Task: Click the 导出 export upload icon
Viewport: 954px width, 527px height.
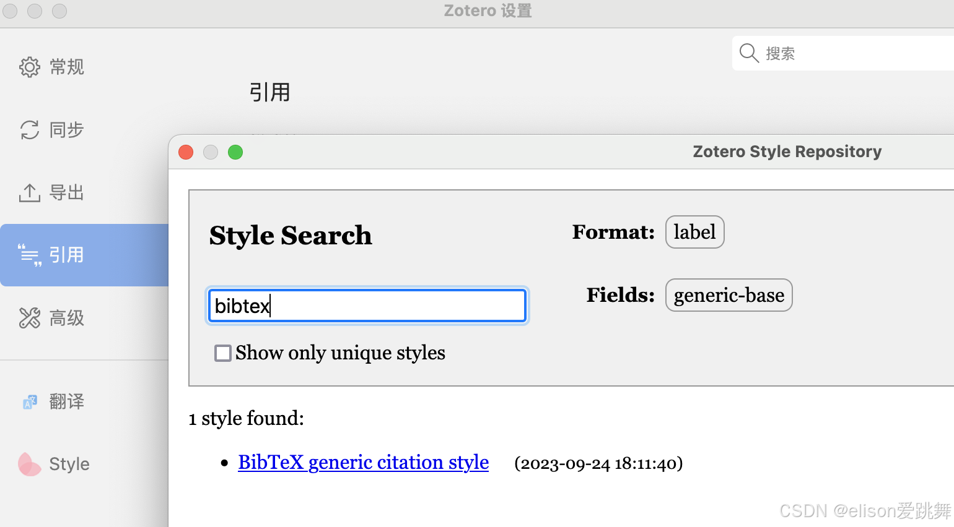Action: point(29,193)
